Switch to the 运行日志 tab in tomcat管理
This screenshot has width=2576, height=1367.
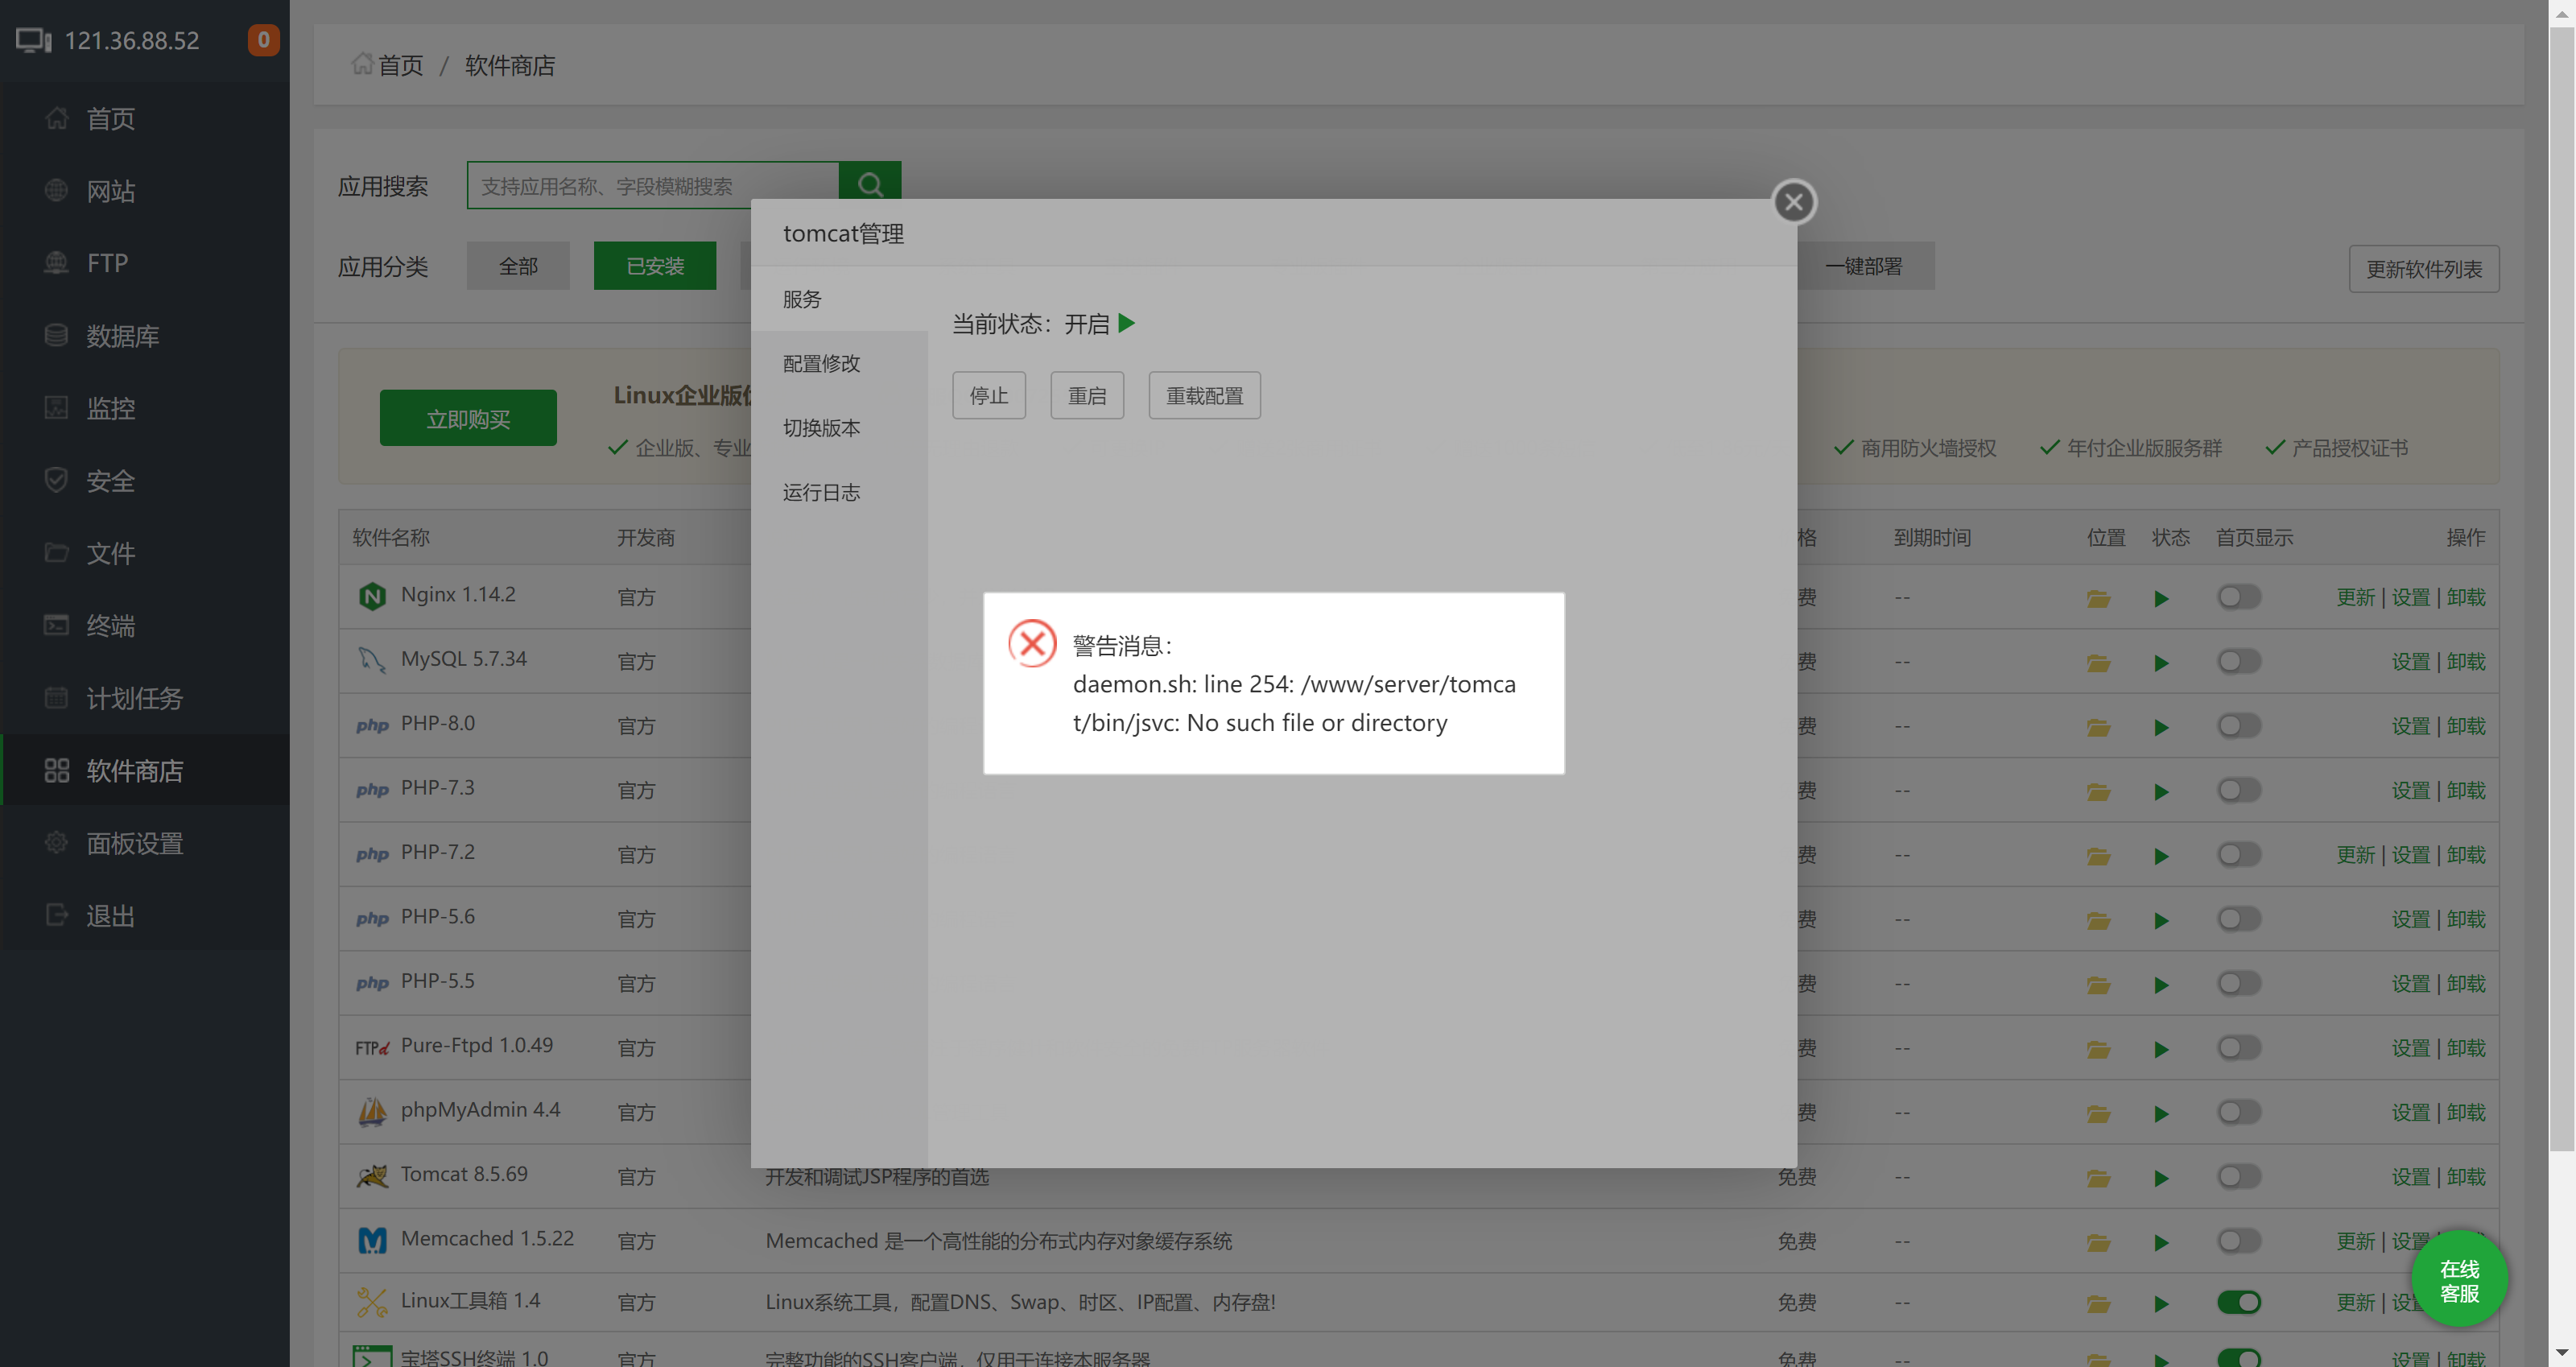click(x=820, y=492)
